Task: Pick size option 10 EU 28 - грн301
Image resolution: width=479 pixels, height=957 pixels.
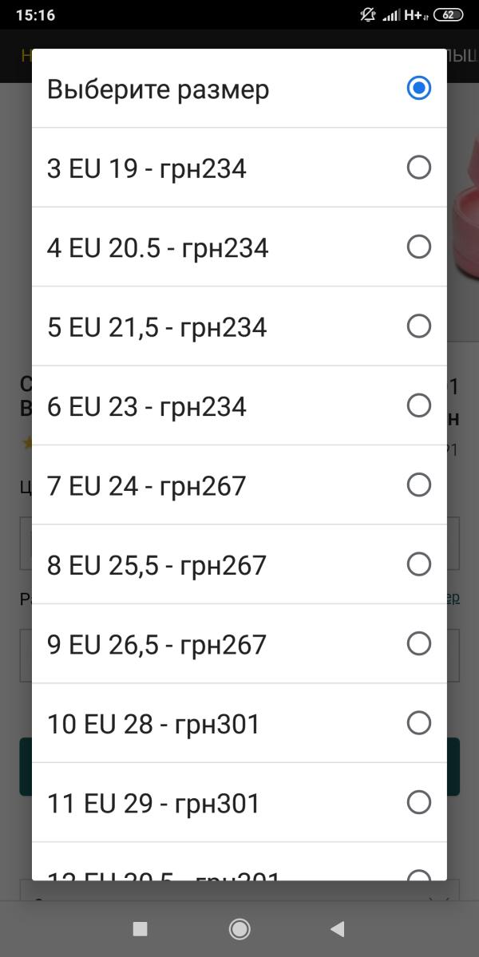Action: 239,723
